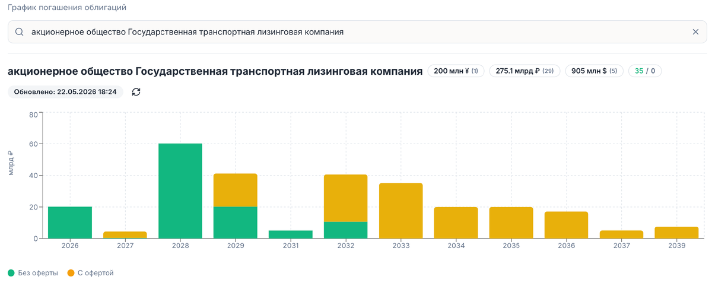Select the 2037 orange bar
Image resolution: width=712 pixels, height=286 pixels.
[621, 234]
